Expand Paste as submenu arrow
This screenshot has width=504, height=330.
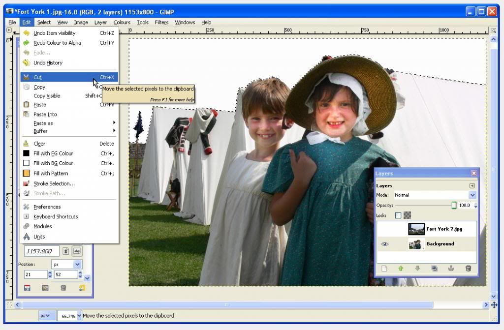(x=114, y=123)
